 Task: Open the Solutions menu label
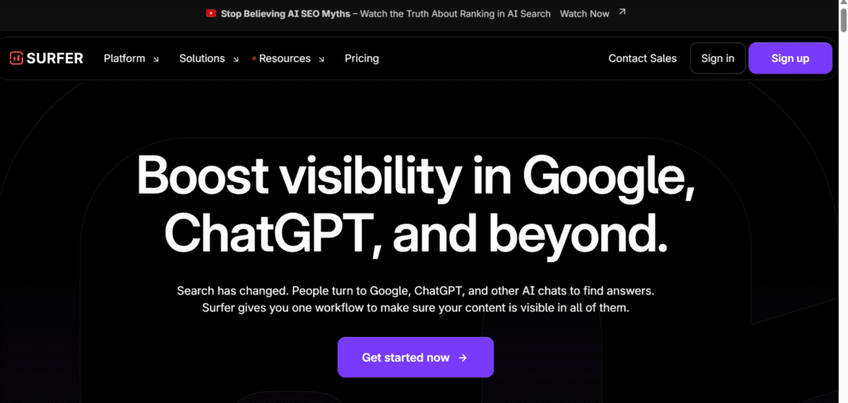point(202,58)
